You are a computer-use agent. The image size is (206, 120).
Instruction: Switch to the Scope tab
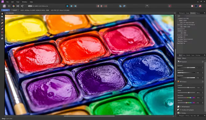(x=188, y=13)
